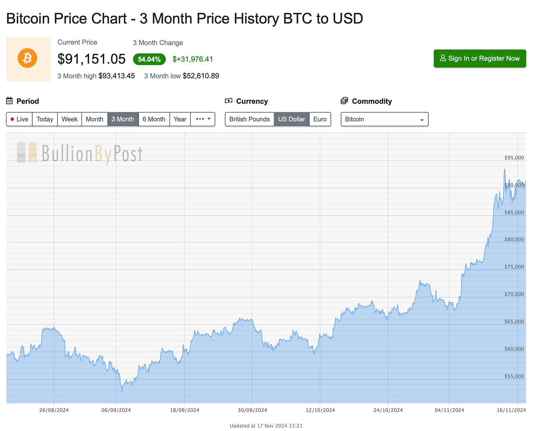Click the 04/11/2024 axis date label
534x431 pixels.
tap(449, 410)
